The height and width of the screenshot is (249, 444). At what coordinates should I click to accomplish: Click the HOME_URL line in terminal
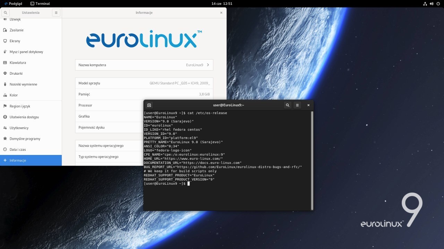click(x=183, y=159)
